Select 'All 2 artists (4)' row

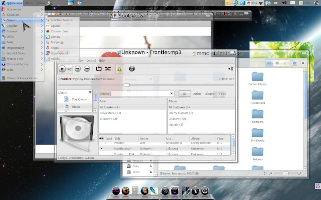[x=132, y=107]
